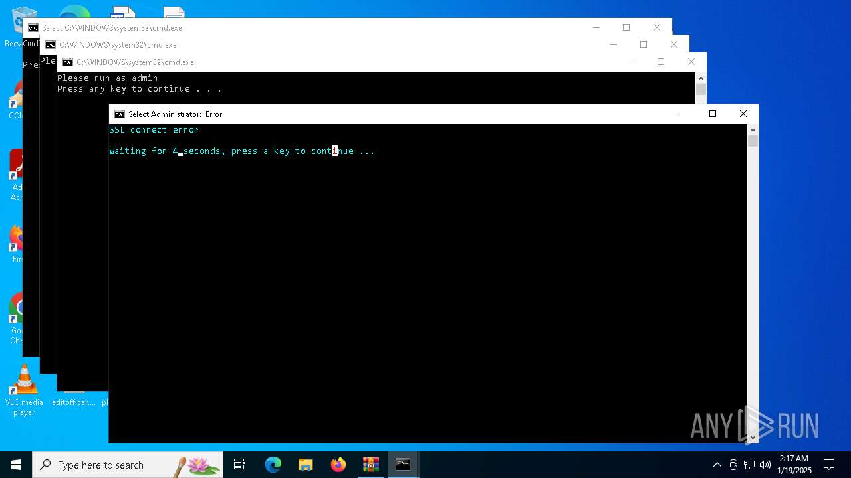Open File Explorer from taskbar
The width and height of the screenshot is (851, 478).
click(306, 465)
